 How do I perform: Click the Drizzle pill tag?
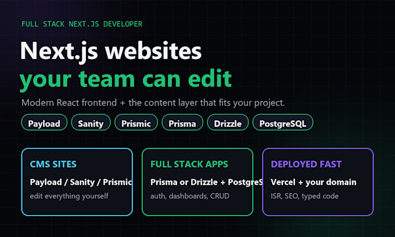pos(228,122)
